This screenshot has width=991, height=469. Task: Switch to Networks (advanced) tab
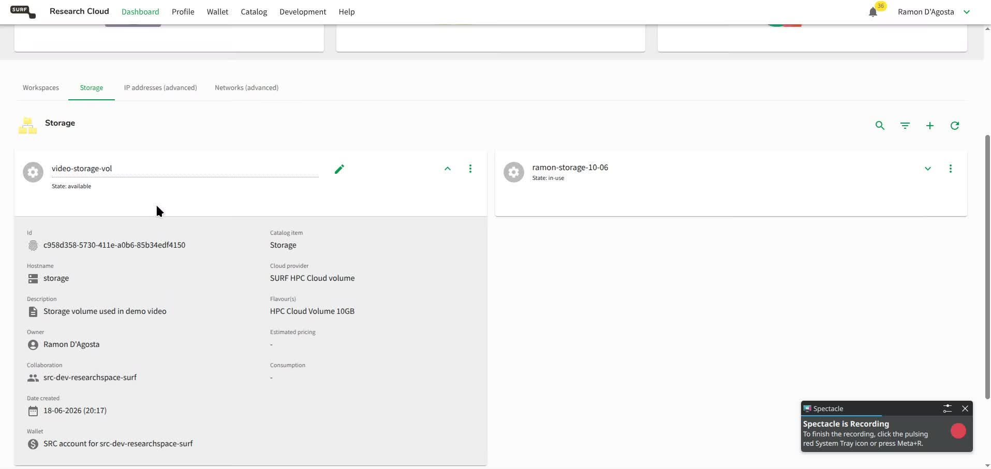(x=246, y=88)
